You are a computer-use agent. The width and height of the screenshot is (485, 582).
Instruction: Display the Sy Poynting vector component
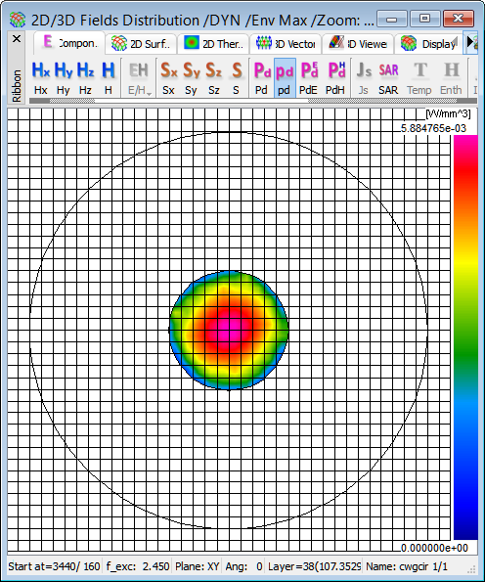191,77
